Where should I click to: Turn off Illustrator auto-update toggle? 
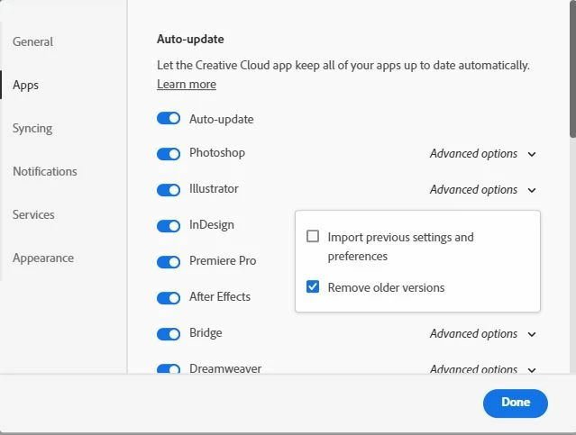tap(169, 190)
